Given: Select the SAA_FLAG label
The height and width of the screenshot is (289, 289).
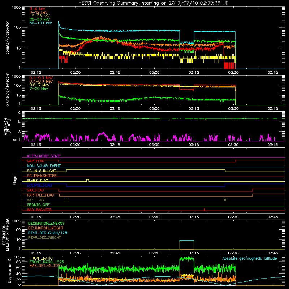Looking at the screenshot, I should click(35, 190).
